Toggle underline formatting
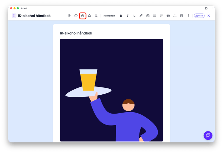The height and width of the screenshot is (153, 223). coord(134,16)
